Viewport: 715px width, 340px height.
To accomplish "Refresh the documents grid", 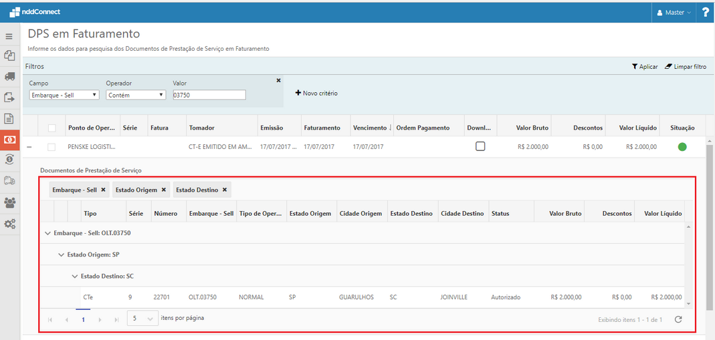I will coord(678,319).
